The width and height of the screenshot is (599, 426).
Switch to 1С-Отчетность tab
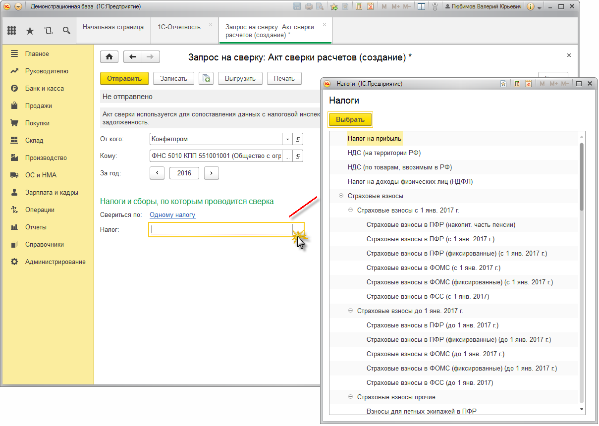point(179,27)
